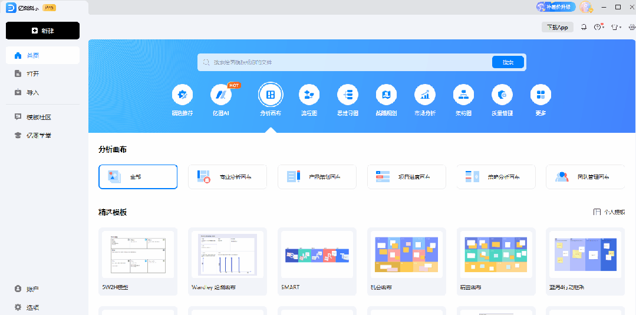Open the 质量管理 shield icon
636x315 pixels.
point(502,95)
